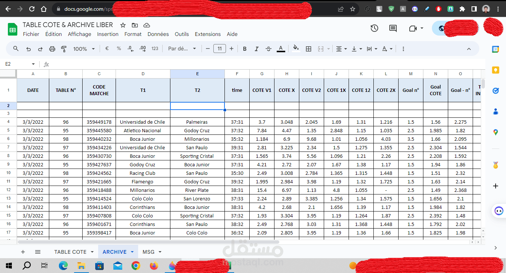This screenshot has height=273, width=506.
Task: Open Google Keep in side panel
Action: pyautogui.click(x=496, y=70)
